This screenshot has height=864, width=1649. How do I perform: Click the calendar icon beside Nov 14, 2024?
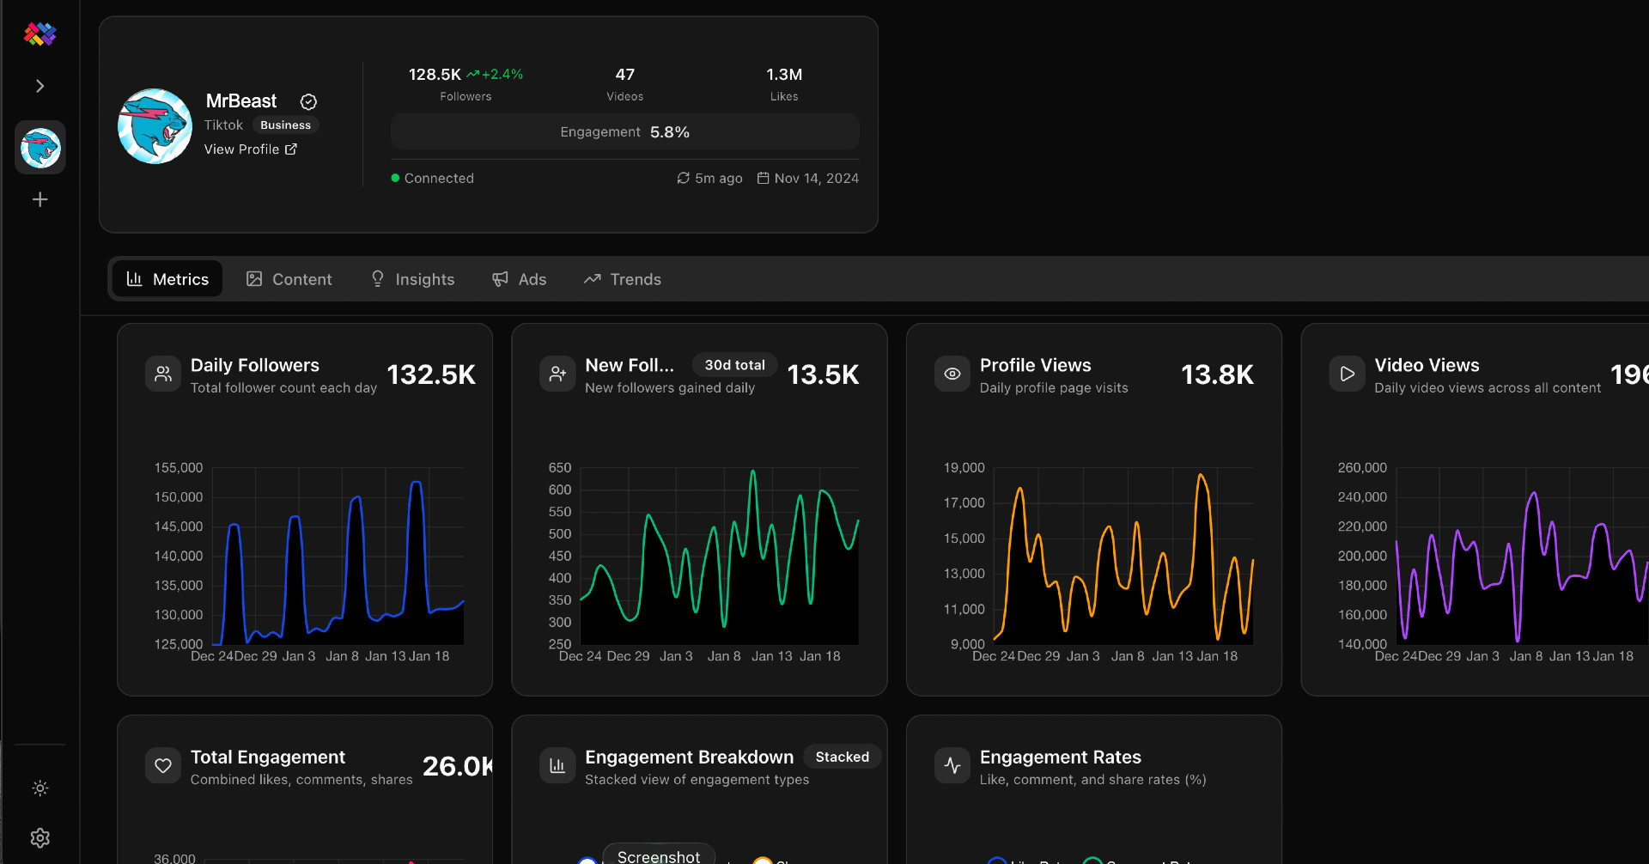763,179
